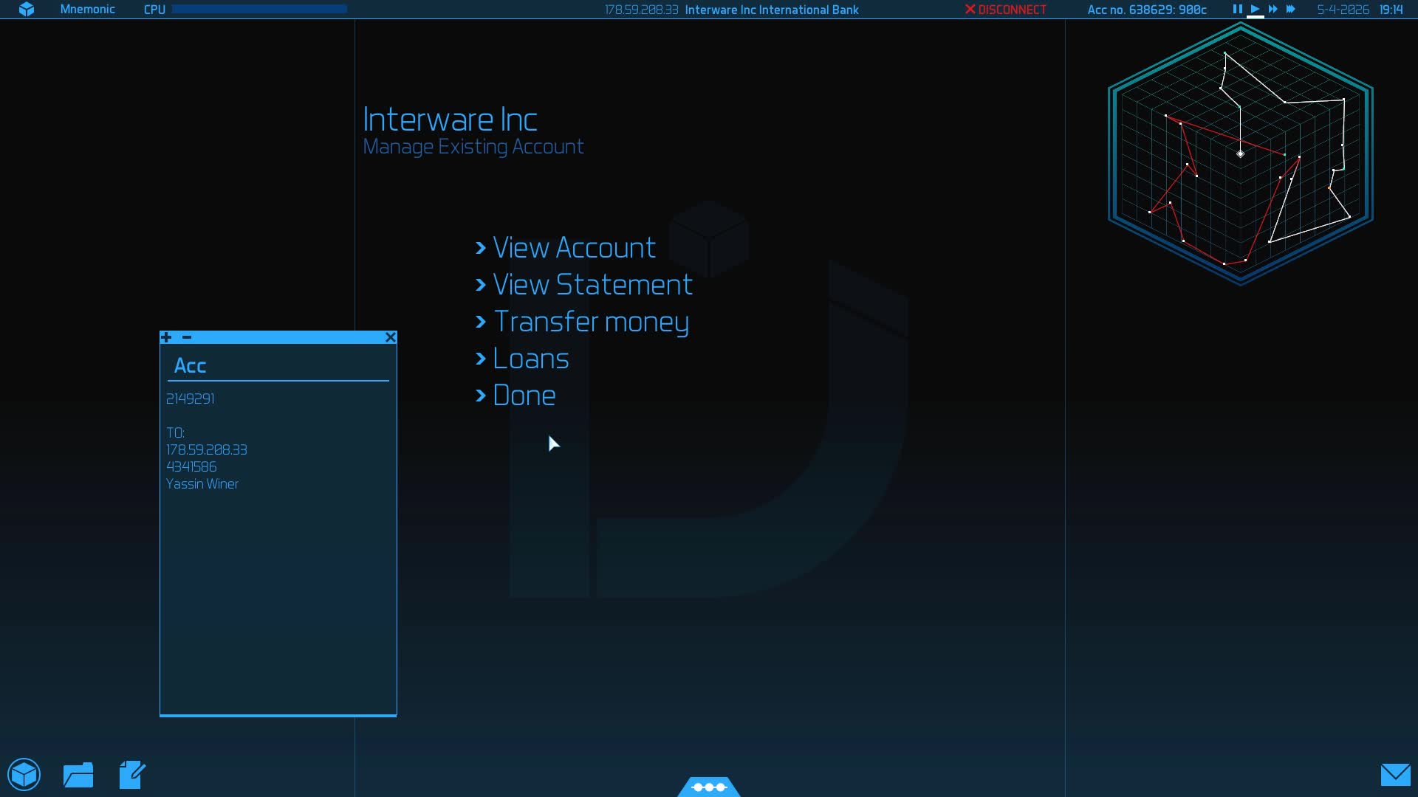Open the Loans option
The height and width of the screenshot is (797, 1418).
click(x=530, y=359)
